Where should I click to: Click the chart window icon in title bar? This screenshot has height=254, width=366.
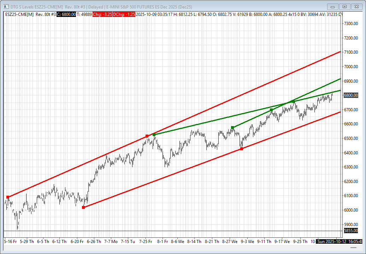tap(5, 6)
